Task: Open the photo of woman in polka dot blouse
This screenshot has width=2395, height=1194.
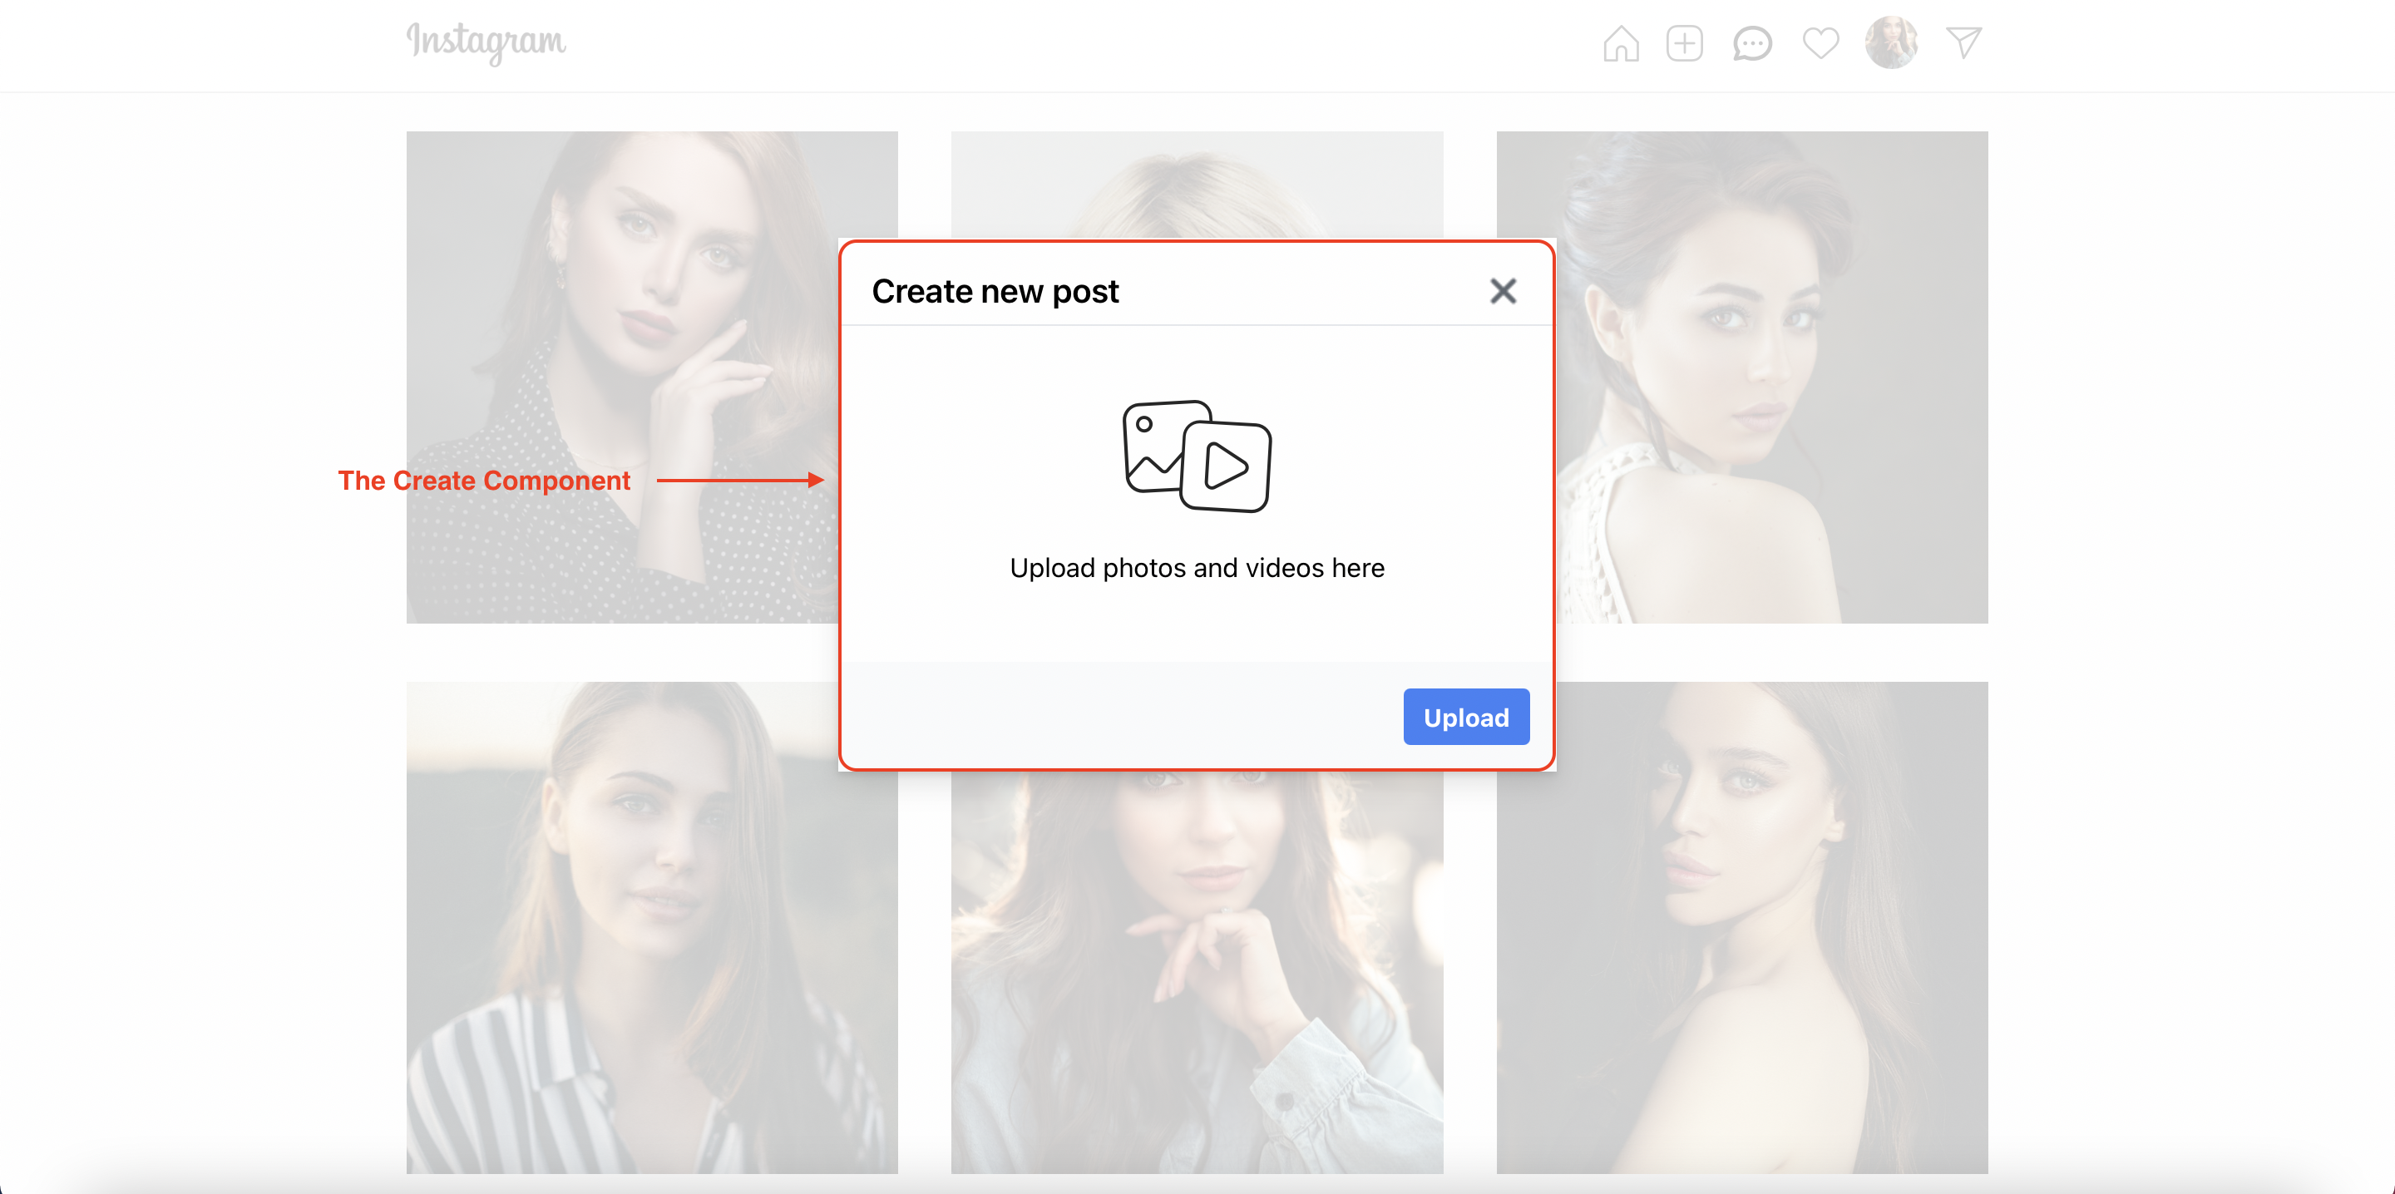Action: point(622,377)
